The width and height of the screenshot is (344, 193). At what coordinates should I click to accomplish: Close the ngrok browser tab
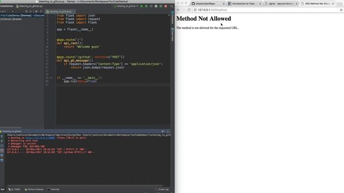pyautogui.click(x=297, y=4)
